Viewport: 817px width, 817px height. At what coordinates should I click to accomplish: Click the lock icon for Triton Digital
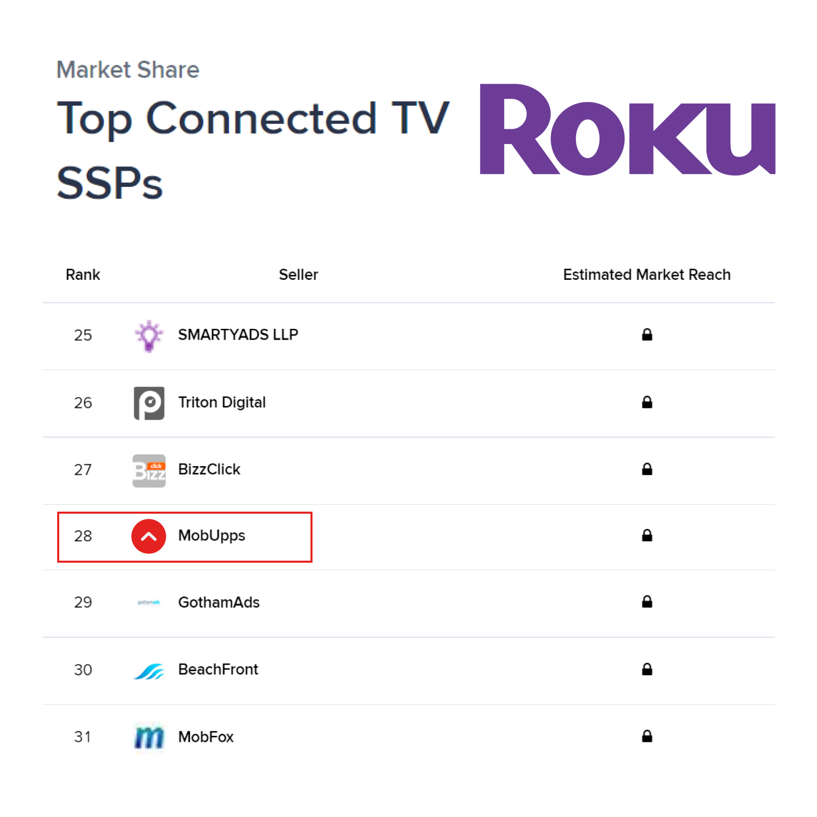click(x=647, y=402)
